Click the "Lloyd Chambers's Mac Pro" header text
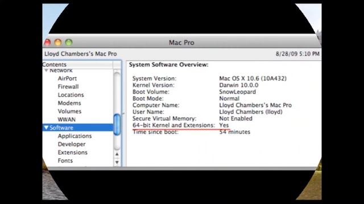This screenshot has height=204, width=364. pos(81,54)
